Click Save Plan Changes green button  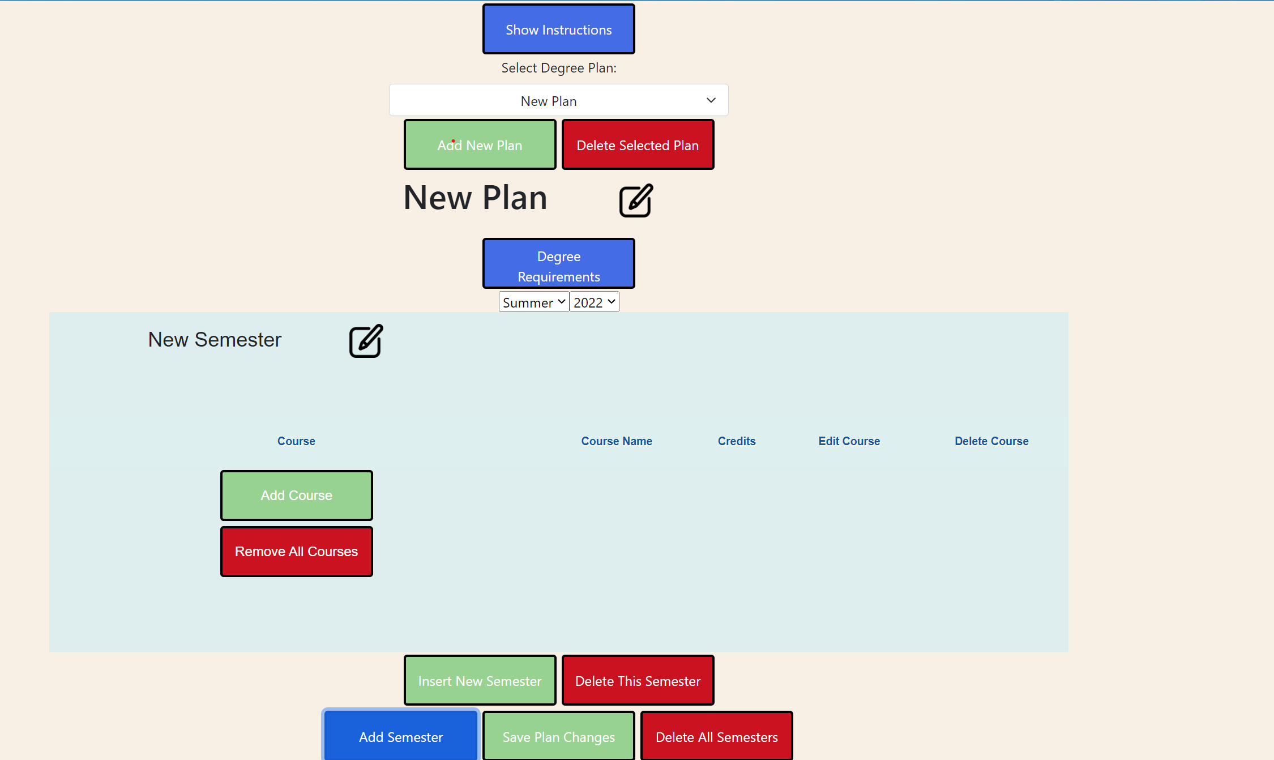click(x=559, y=736)
